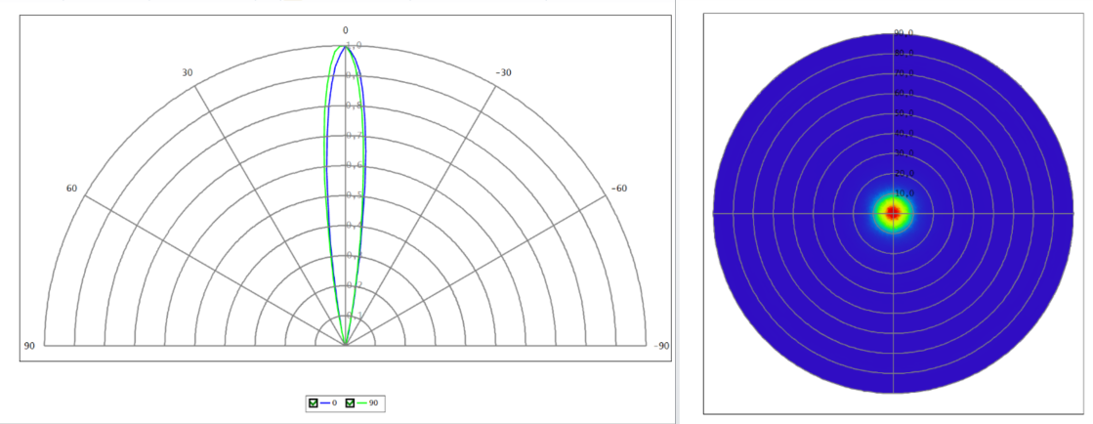The height and width of the screenshot is (424, 1093).
Task: Click the 10,0 ring label on heatmap
Action: [x=904, y=192]
